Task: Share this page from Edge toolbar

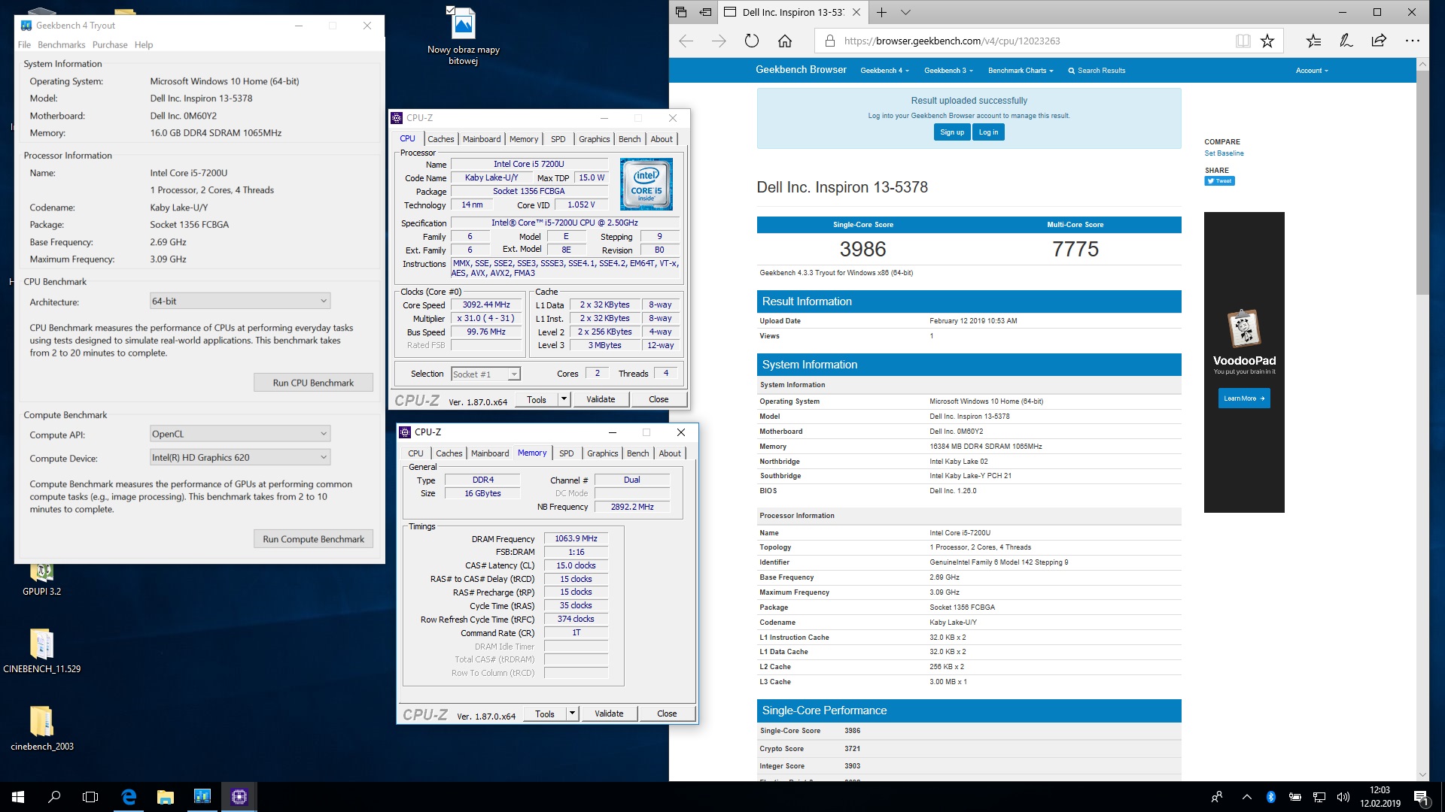Action: point(1379,41)
